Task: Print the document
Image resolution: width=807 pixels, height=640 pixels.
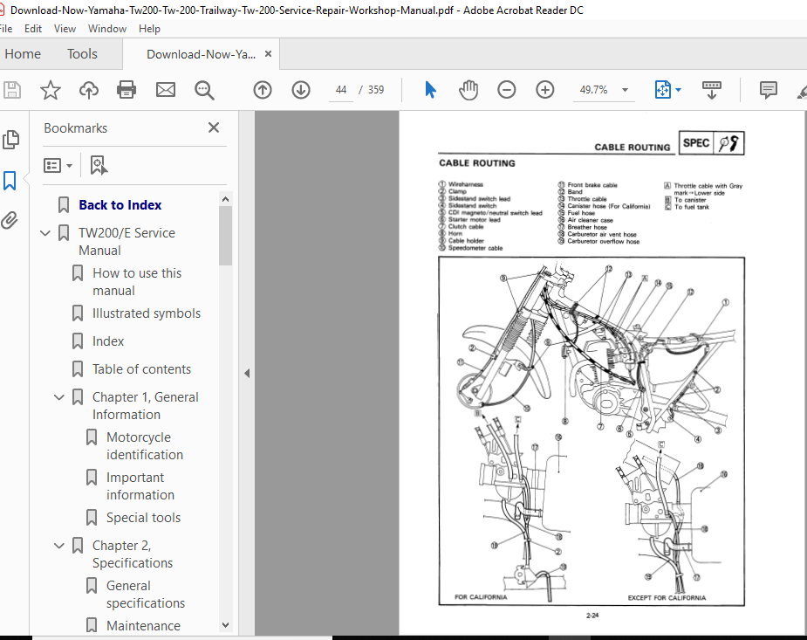Action: pos(127,90)
